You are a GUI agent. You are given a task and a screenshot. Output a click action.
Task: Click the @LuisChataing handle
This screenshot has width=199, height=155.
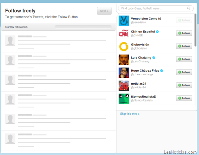point(140,61)
